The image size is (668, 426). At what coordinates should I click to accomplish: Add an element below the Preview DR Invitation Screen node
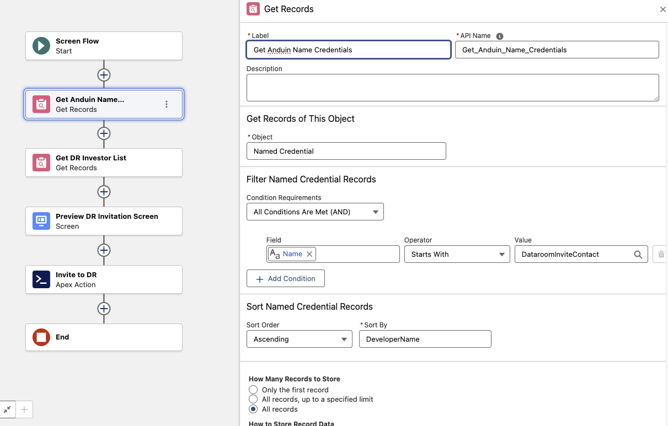(x=104, y=250)
